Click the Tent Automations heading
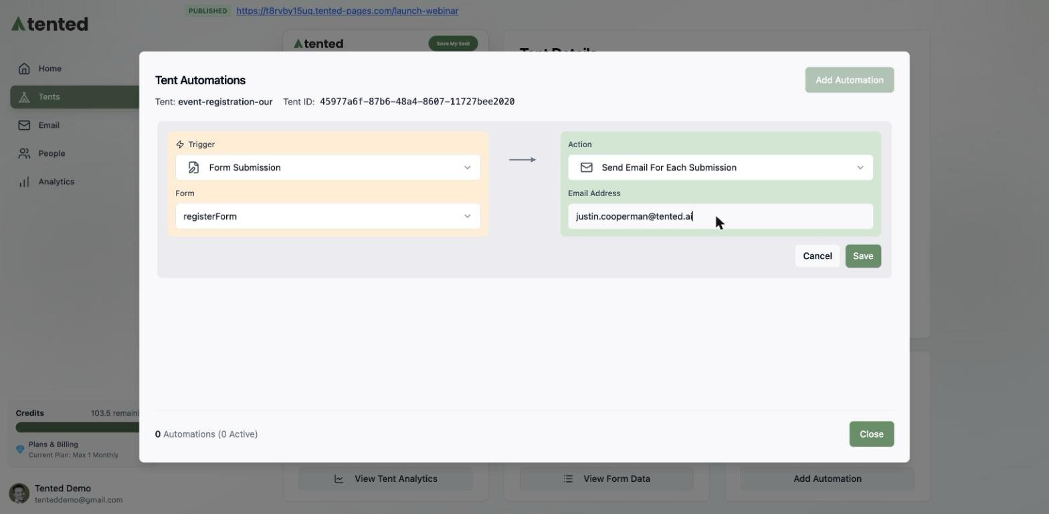The width and height of the screenshot is (1049, 514). tap(200, 80)
